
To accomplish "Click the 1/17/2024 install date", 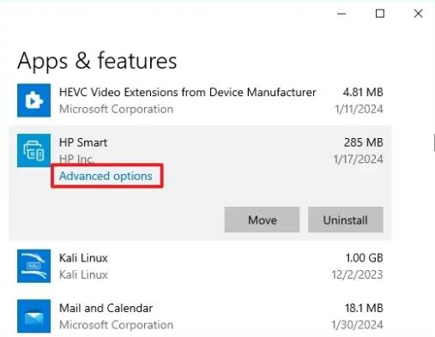I will click(x=359, y=159).
